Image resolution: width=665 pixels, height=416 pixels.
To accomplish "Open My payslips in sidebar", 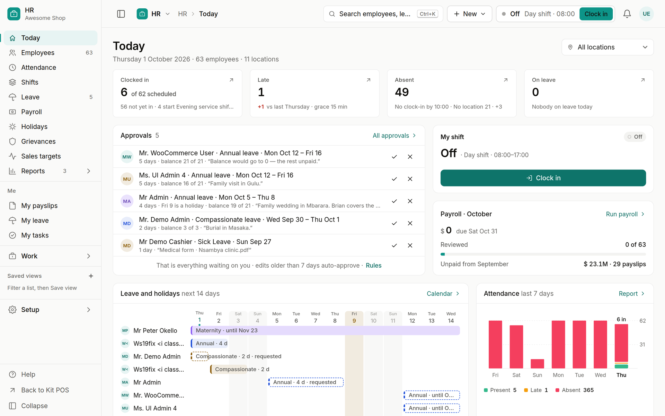I will 51,206.
